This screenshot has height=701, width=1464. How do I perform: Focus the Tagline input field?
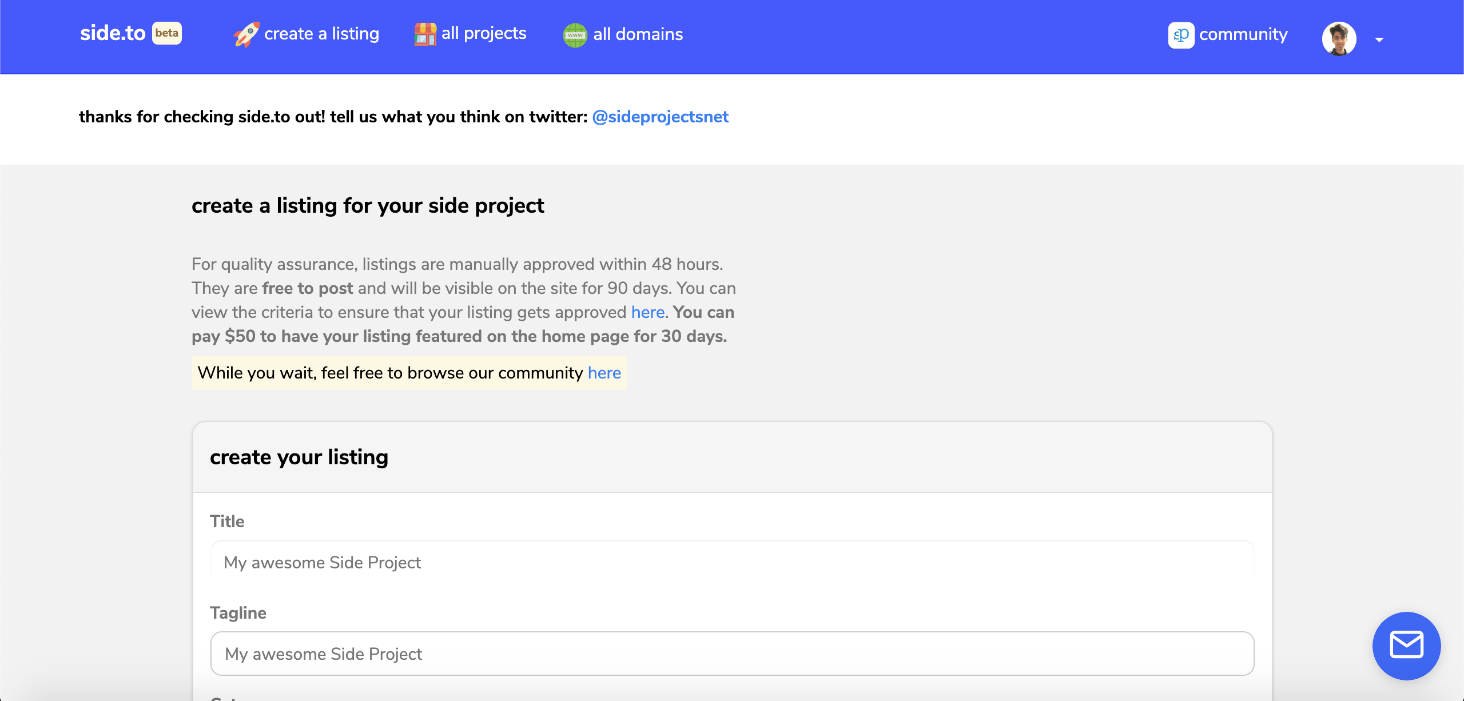[x=732, y=654]
